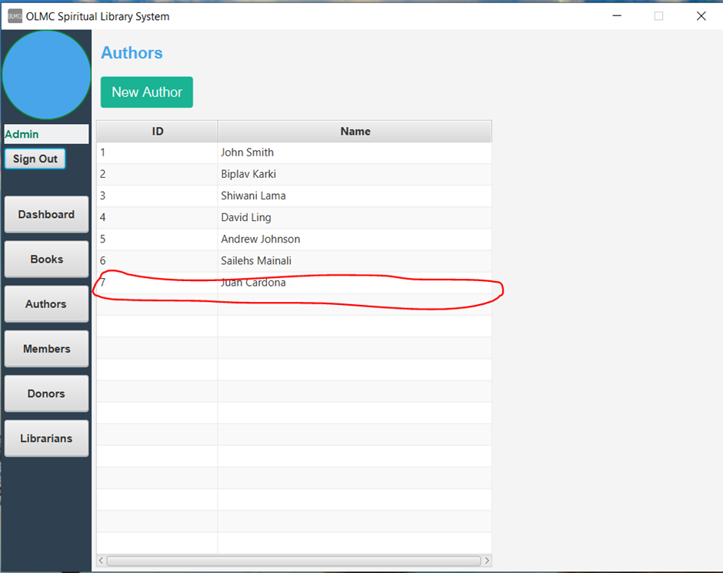This screenshot has width=723, height=573.
Task: Create a new author with New Author
Action: coord(146,92)
